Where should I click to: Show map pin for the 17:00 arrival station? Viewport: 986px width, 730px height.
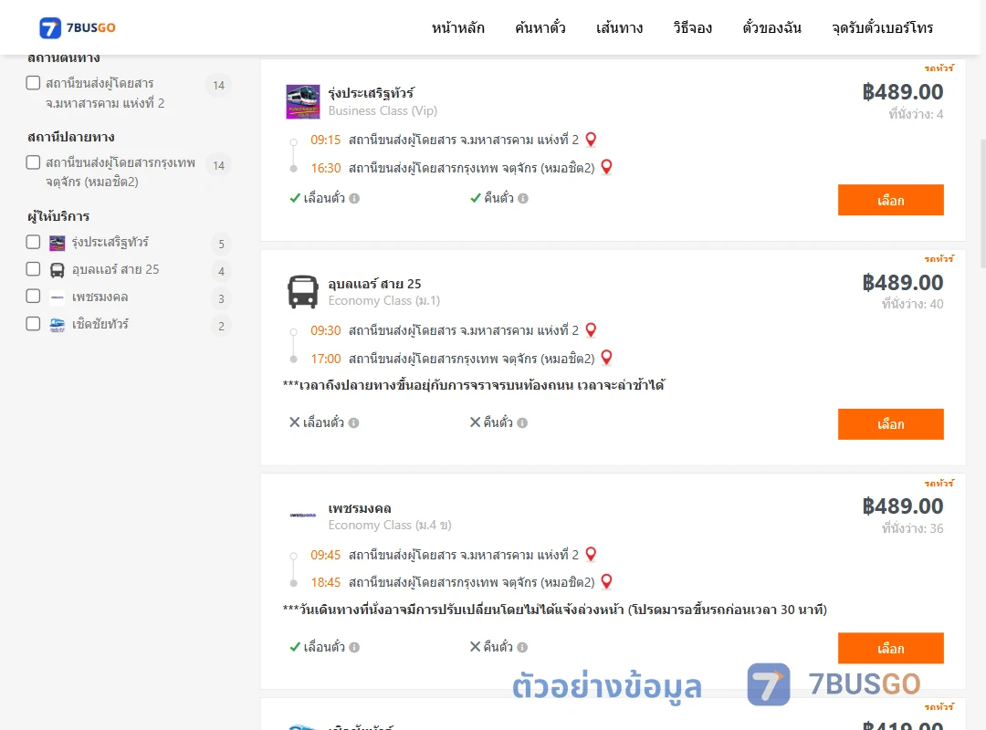click(x=606, y=357)
